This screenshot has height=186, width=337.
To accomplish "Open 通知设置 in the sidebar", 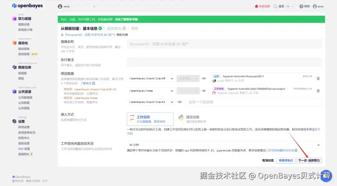I will (x=24, y=143).
